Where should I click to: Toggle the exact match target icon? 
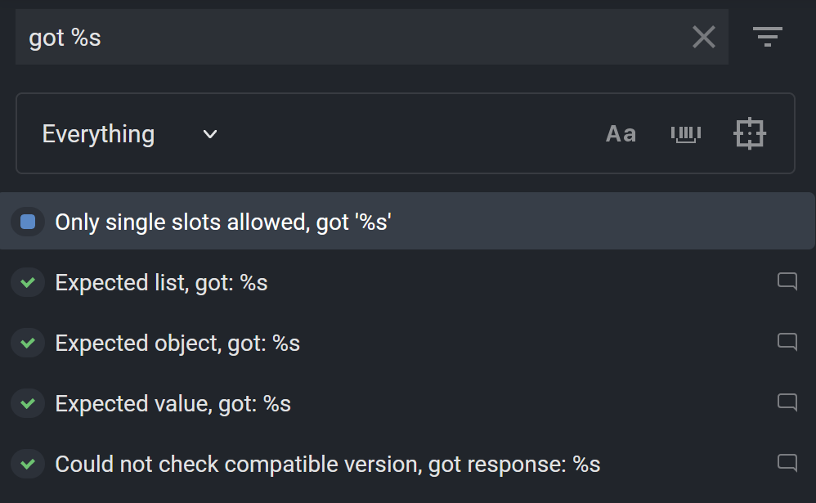tap(749, 133)
